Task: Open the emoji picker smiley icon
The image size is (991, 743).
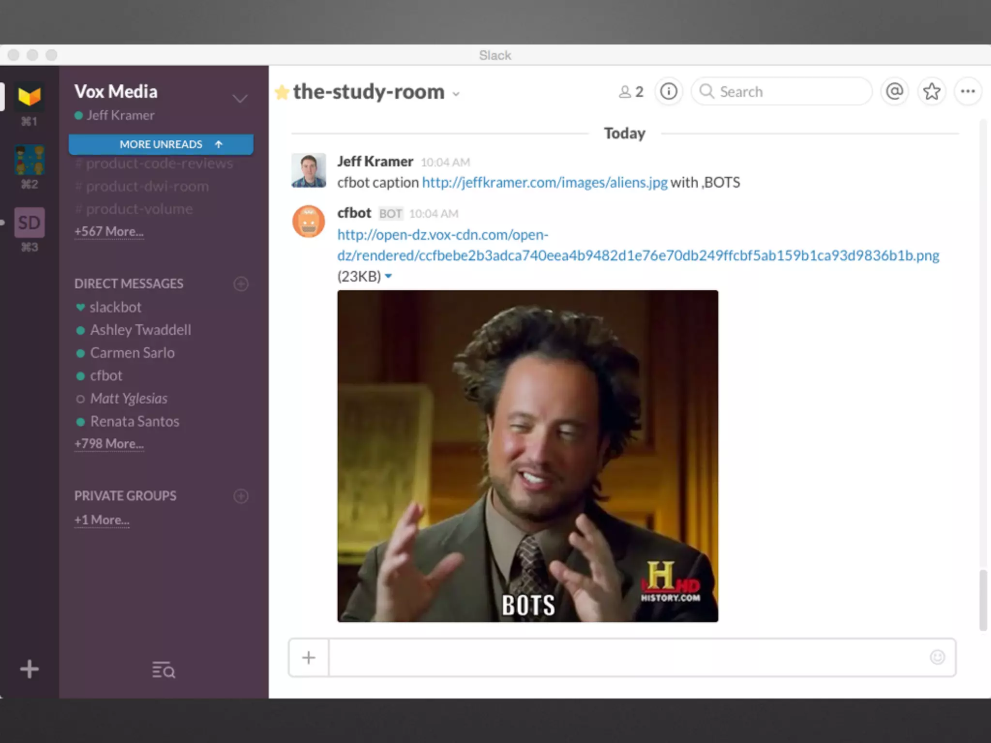Action: pos(937,657)
